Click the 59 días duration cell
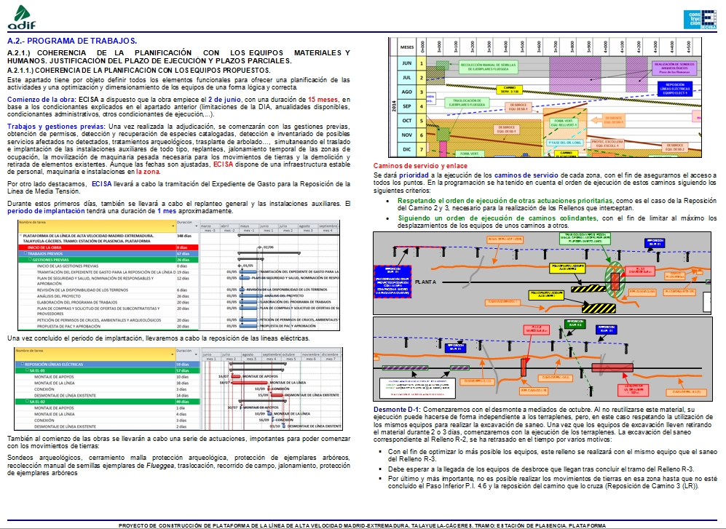Viewport: 726px width, 529px height. pos(188,365)
